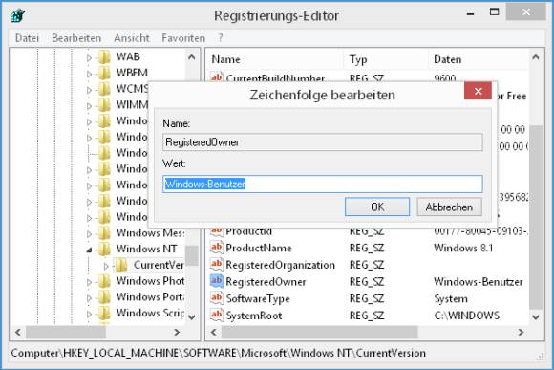Image resolution: width=554 pixels, height=370 pixels.
Task: Select the ProductName value entry
Action: 259,248
